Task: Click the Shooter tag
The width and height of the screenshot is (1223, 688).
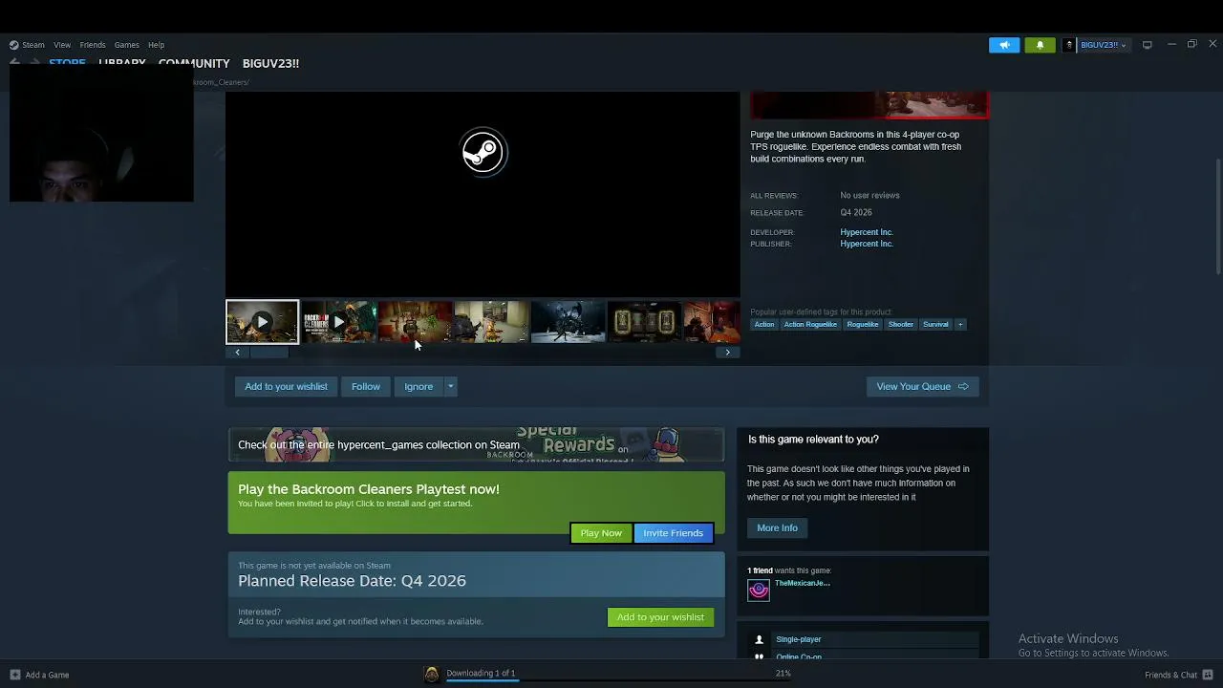Action: click(901, 324)
